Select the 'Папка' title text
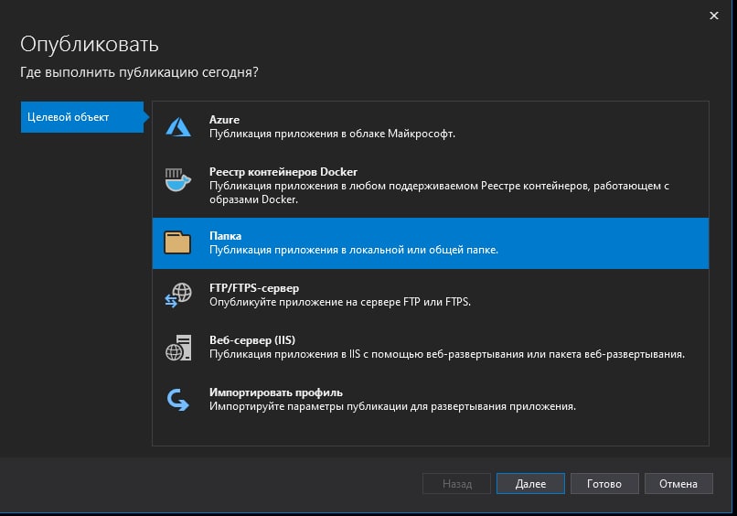The width and height of the screenshot is (737, 516). [225, 236]
